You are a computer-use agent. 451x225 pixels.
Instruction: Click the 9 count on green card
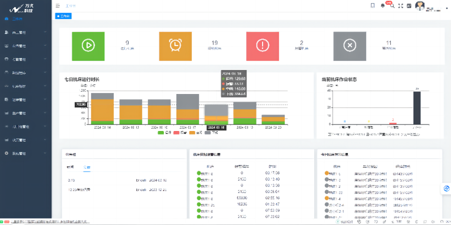(x=127, y=43)
